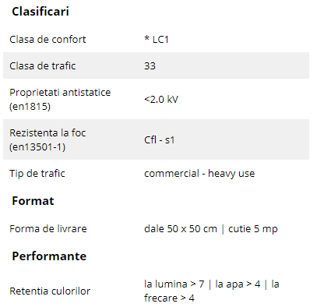Click the <2.0 kV antistatic value
The image size is (317, 307).
click(161, 99)
